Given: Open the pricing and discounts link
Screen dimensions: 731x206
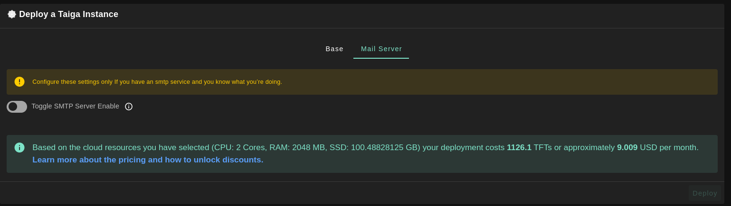Looking at the screenshot, I should [148, 160].
